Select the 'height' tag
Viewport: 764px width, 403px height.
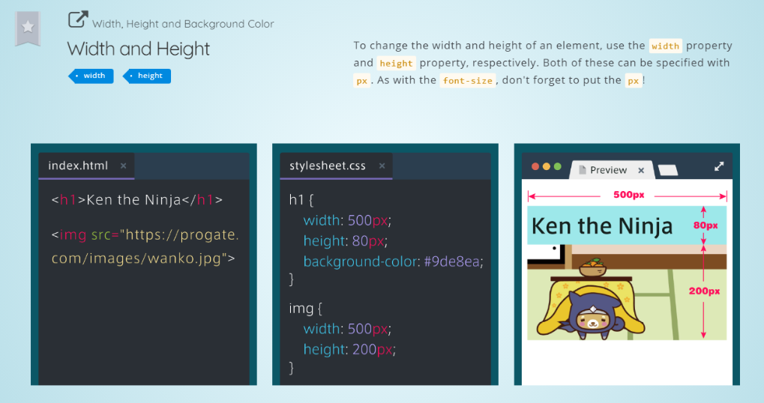coord(147,76)
